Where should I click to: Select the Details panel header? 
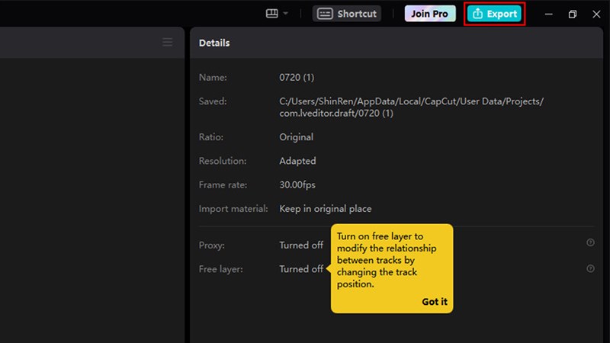214,43
